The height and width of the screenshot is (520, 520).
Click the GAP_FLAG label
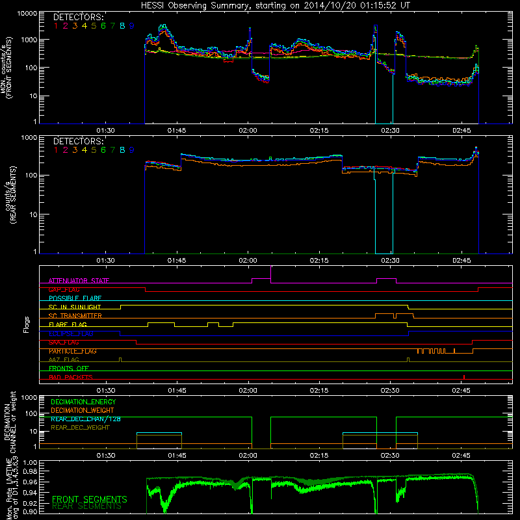(x=64, y=289)
